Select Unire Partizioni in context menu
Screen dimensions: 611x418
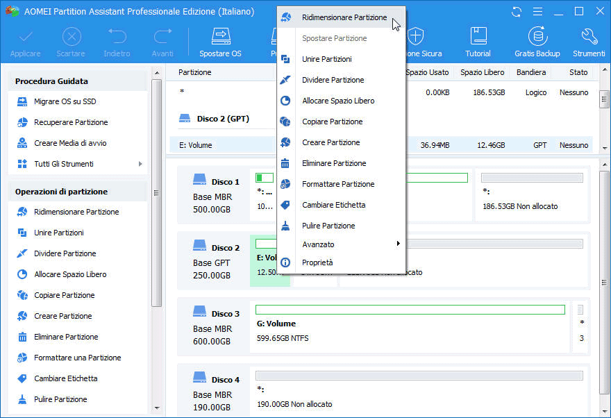[341, 59]
